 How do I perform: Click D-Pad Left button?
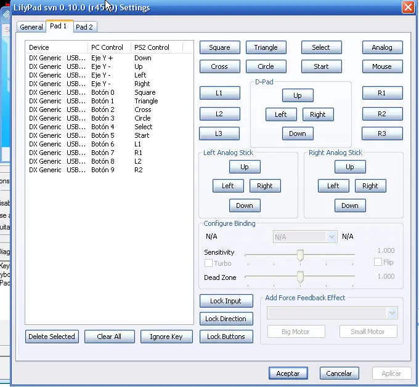(x=281, y=114)
